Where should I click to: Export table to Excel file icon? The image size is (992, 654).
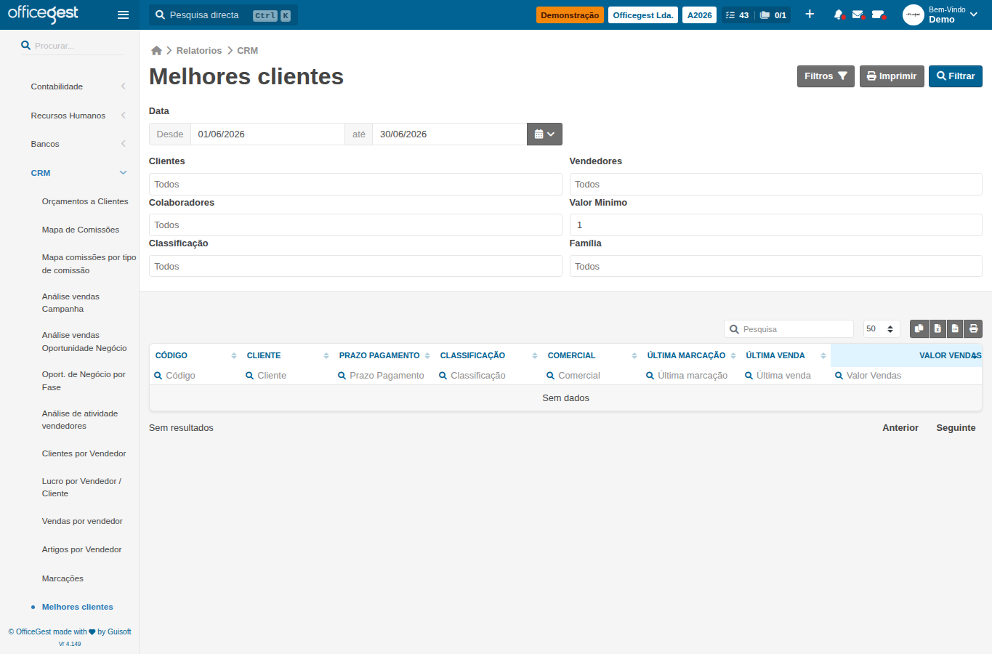pos(937,328)
